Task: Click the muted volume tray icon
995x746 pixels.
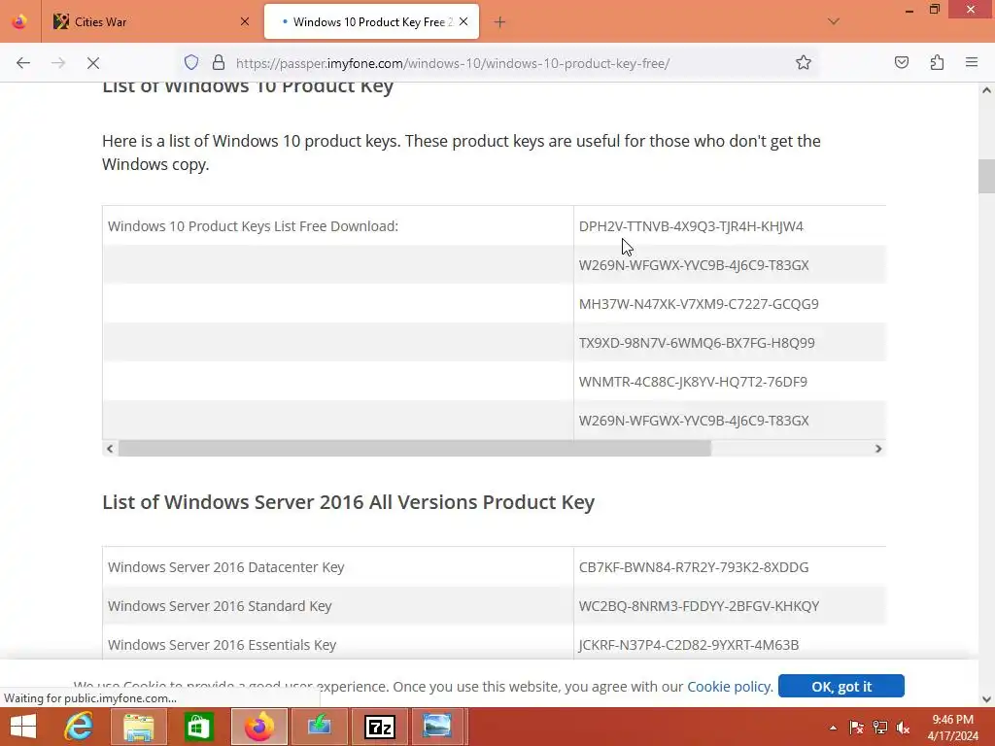Action: click(x=903, y=728)
